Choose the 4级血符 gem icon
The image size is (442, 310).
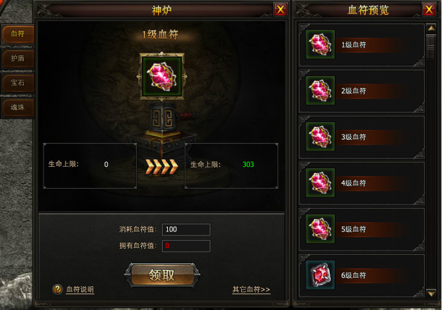point(320,183)
